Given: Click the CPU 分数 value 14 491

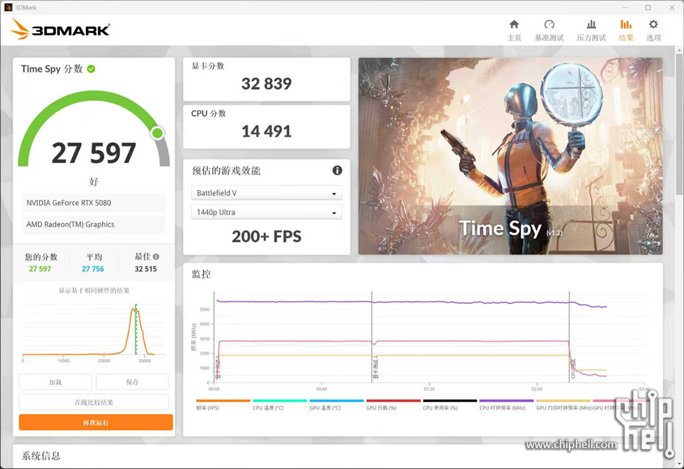Looking at the screenshot, I should (x=267, y=131).
